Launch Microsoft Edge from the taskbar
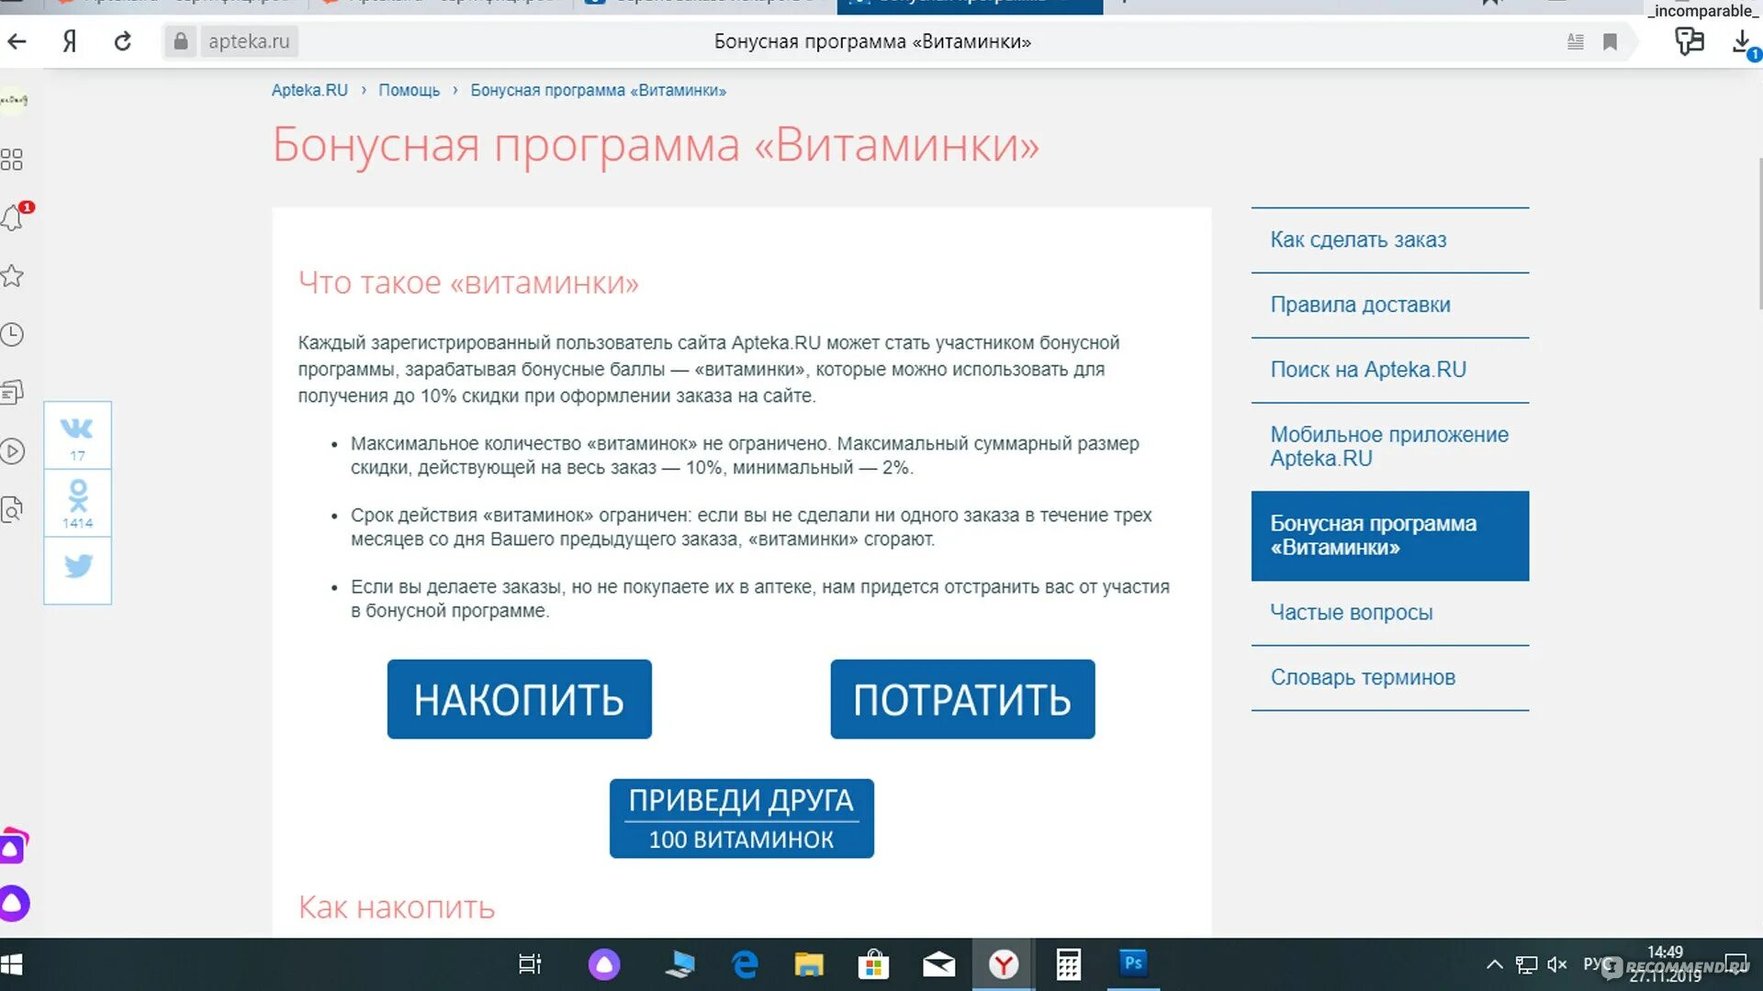The image size is (1763, 991). [745, 964]
